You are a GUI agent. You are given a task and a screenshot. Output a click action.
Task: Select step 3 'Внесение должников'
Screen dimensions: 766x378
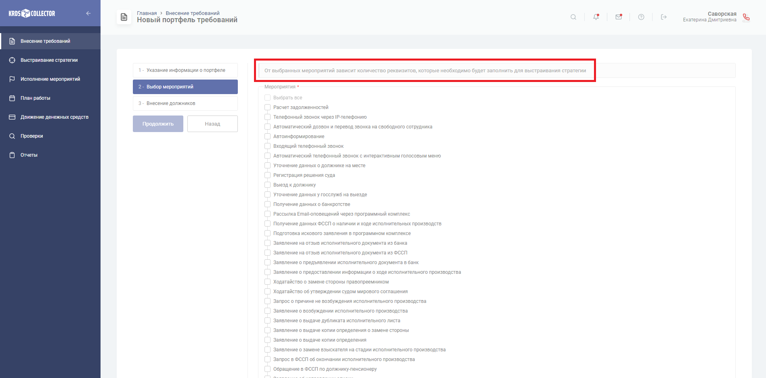185,103
